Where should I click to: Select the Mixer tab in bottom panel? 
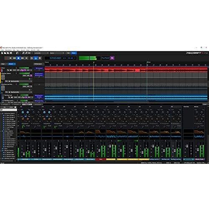point(27,104)
